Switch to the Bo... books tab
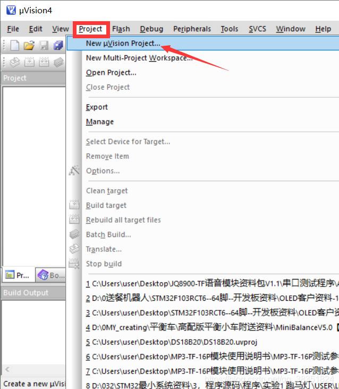The height and width of the screenshot is (389, 339). tap(51, 275)
